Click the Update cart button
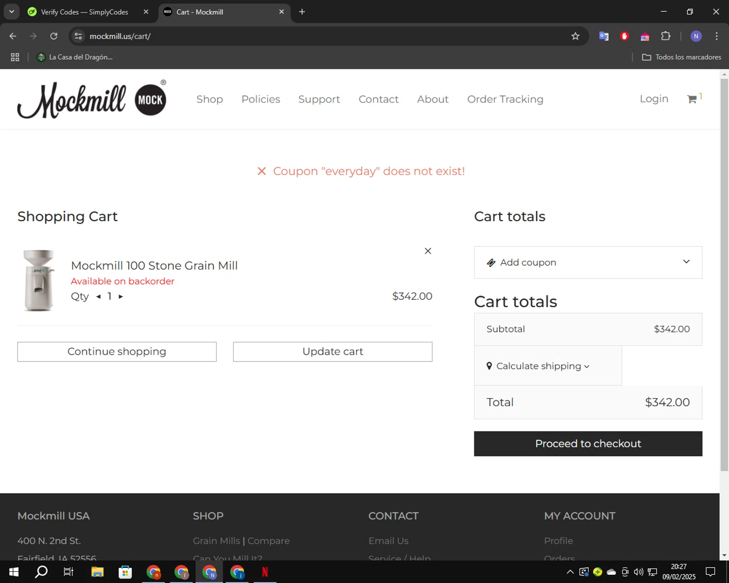 click(x=332, y=352)
